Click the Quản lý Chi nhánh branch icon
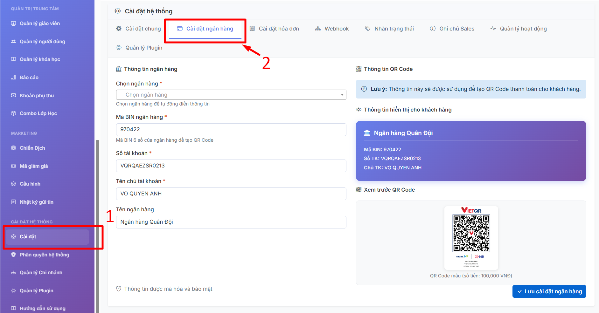Screen dimensions: 599x313 (13, 273)
